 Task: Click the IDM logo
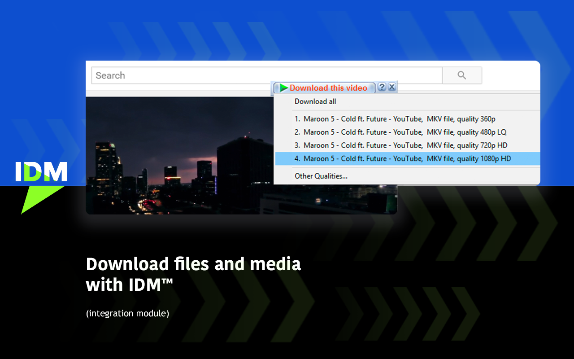(x=41, y=188)
